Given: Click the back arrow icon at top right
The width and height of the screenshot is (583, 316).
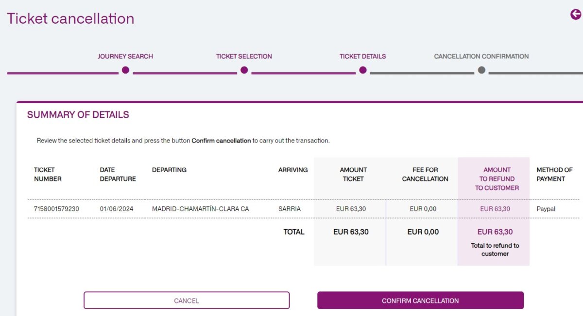Looking at the screenshot, I should coord(576,15).
